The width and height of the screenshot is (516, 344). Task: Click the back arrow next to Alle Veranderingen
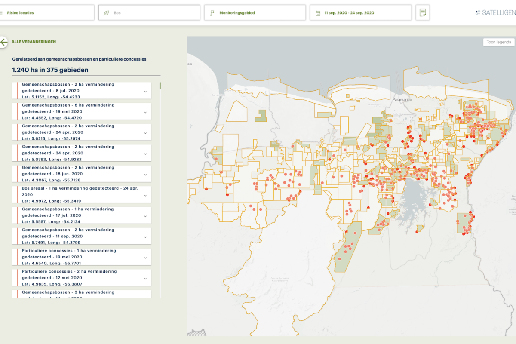click(x=4, y=42)
